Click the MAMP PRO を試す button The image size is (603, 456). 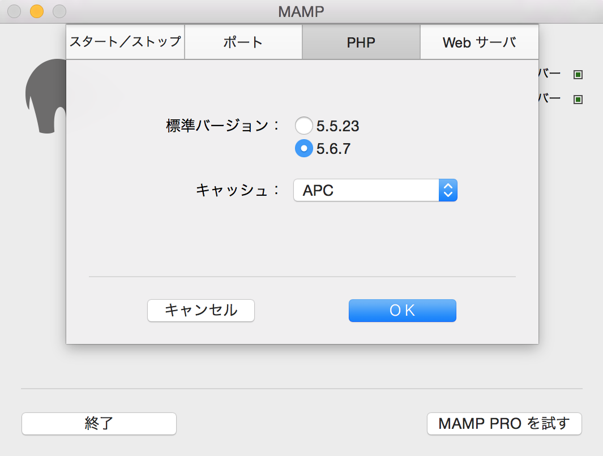coord(504,424)
